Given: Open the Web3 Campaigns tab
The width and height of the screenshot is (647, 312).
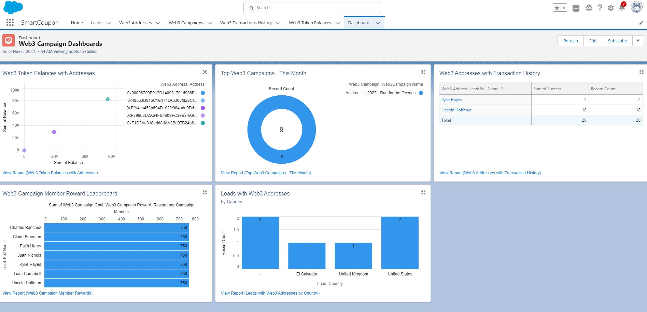Looking at the screenshot, I should point(186,23).
